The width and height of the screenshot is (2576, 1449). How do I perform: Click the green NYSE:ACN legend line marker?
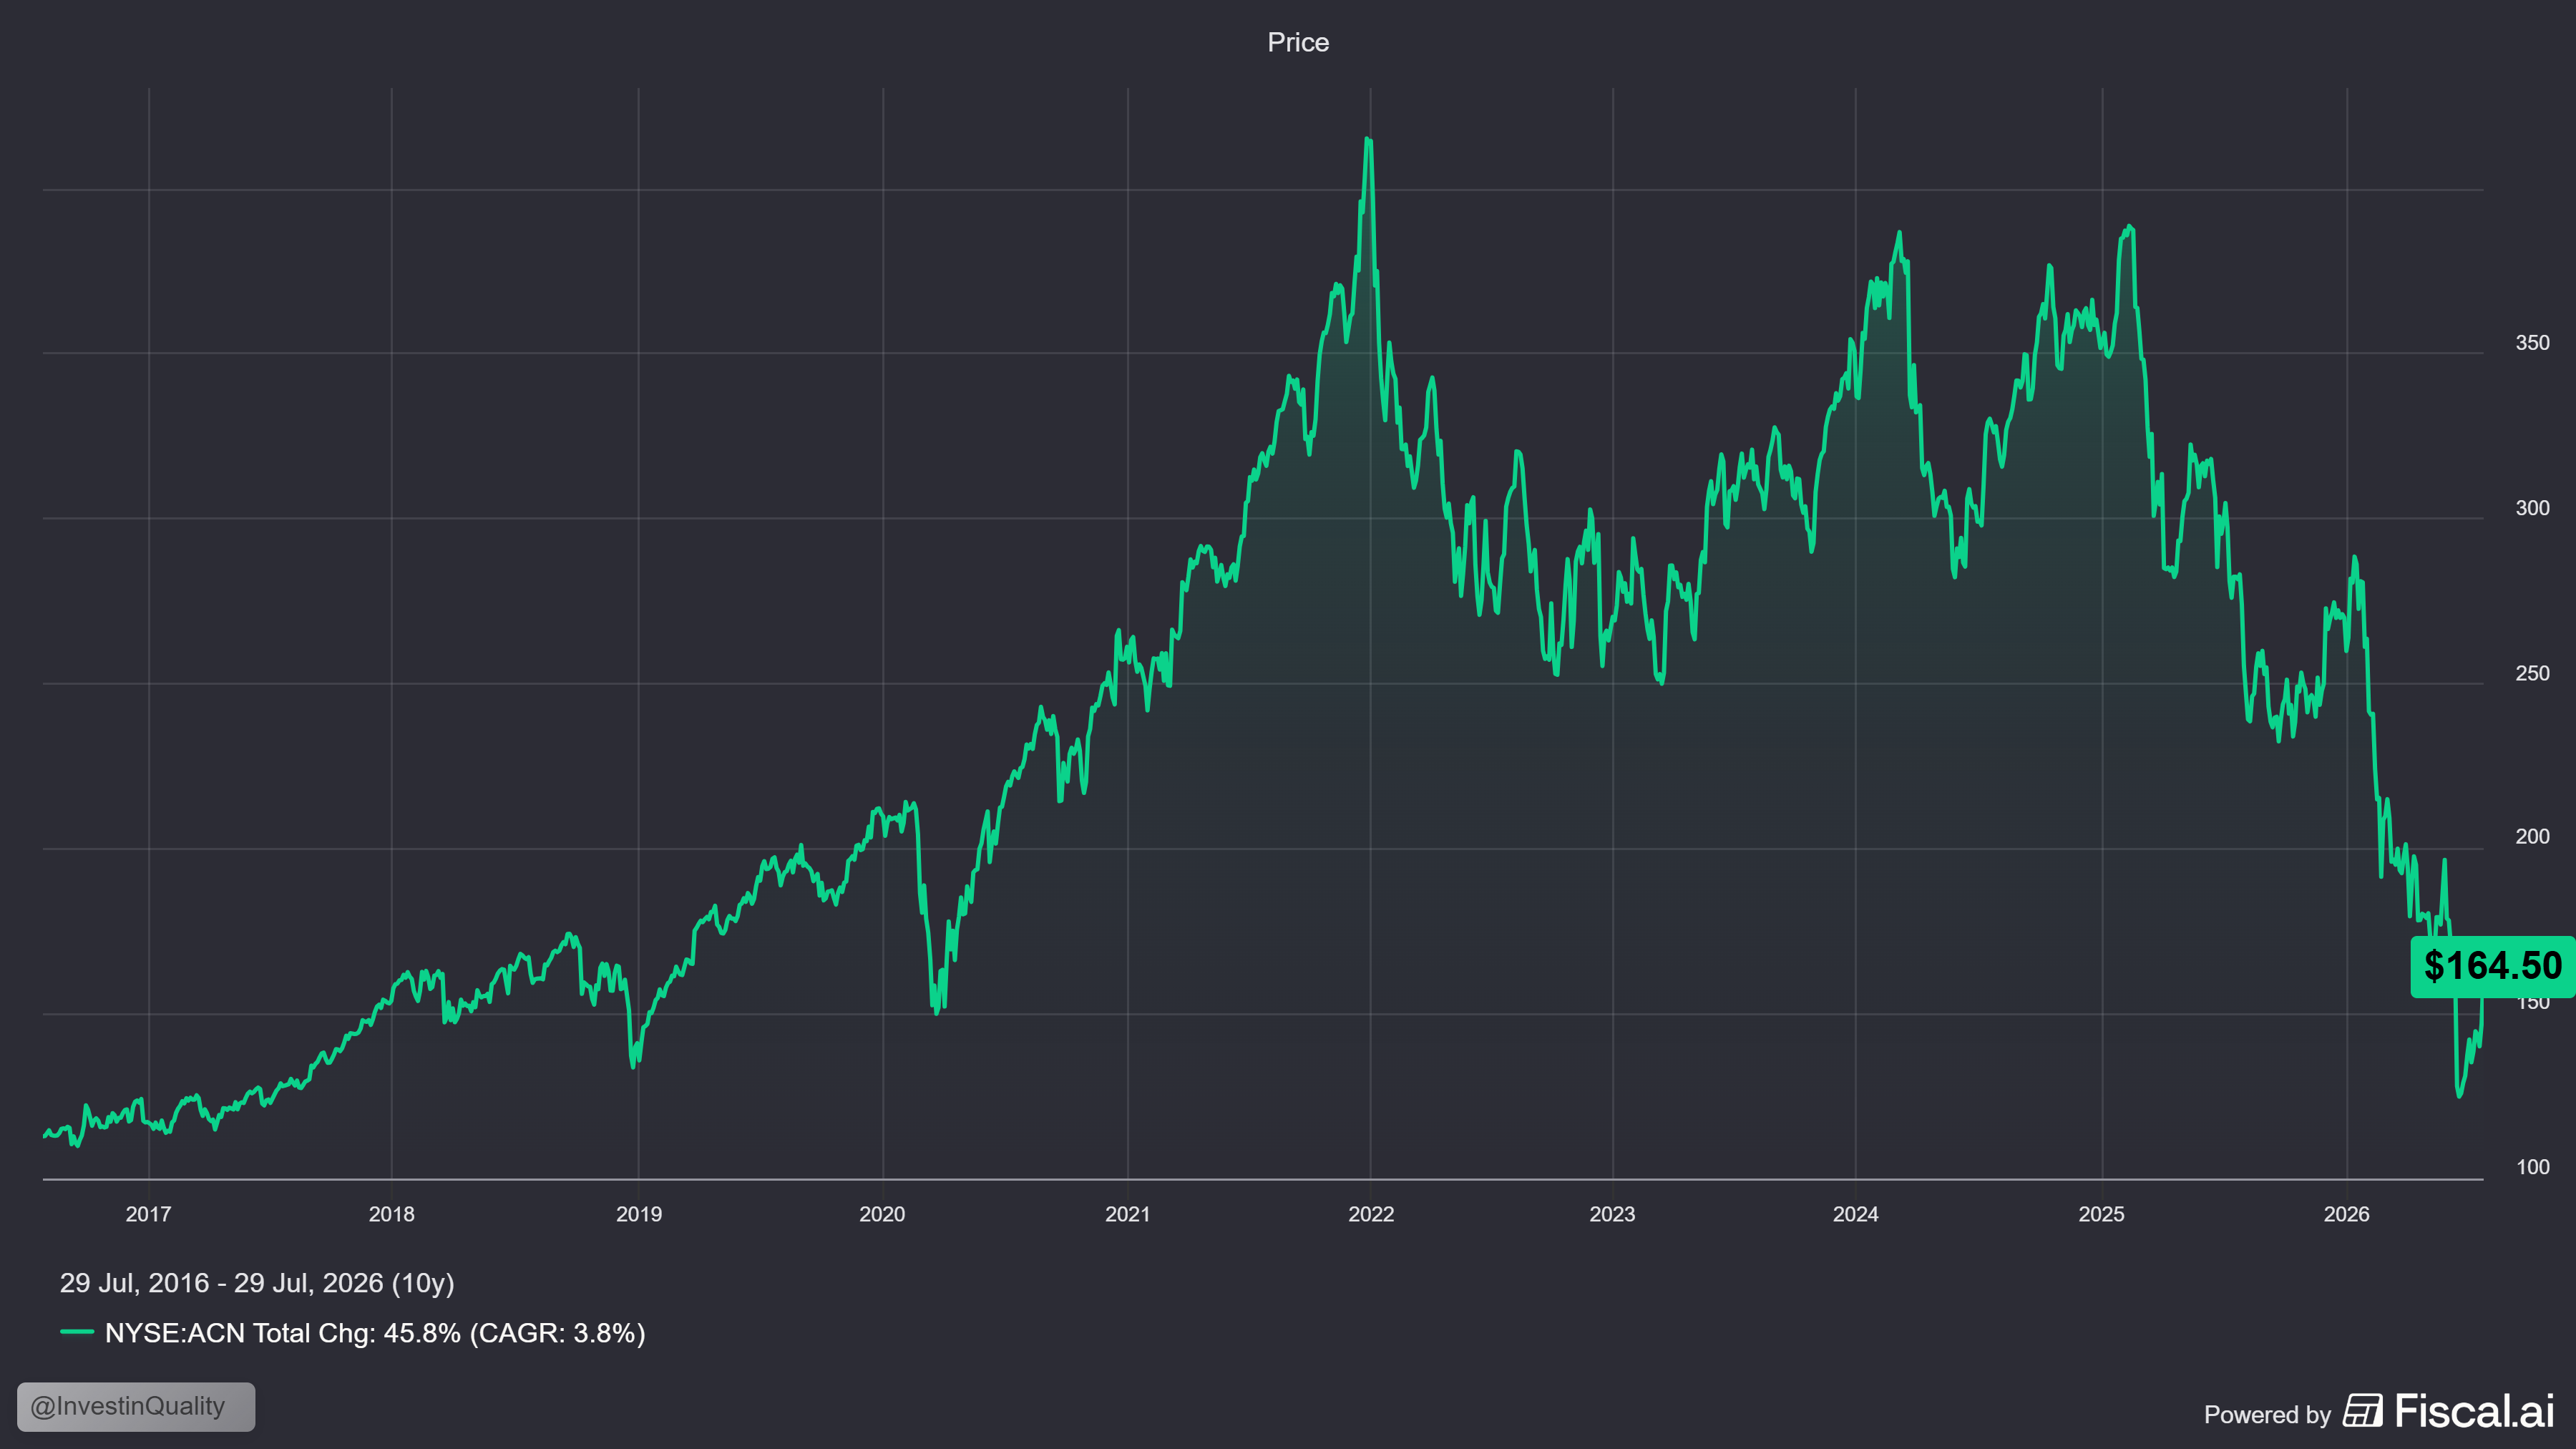coord(77,1332)
